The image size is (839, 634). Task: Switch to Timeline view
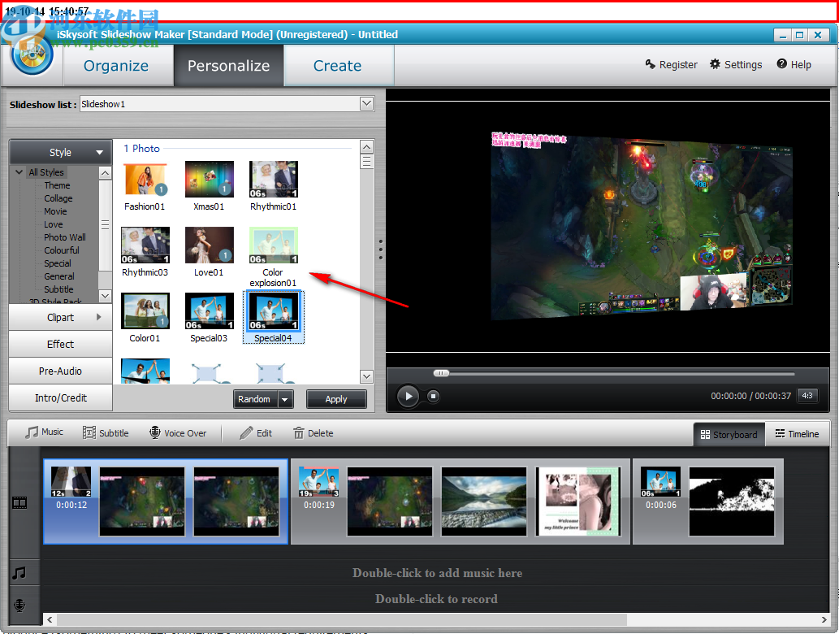coord(797,433)
